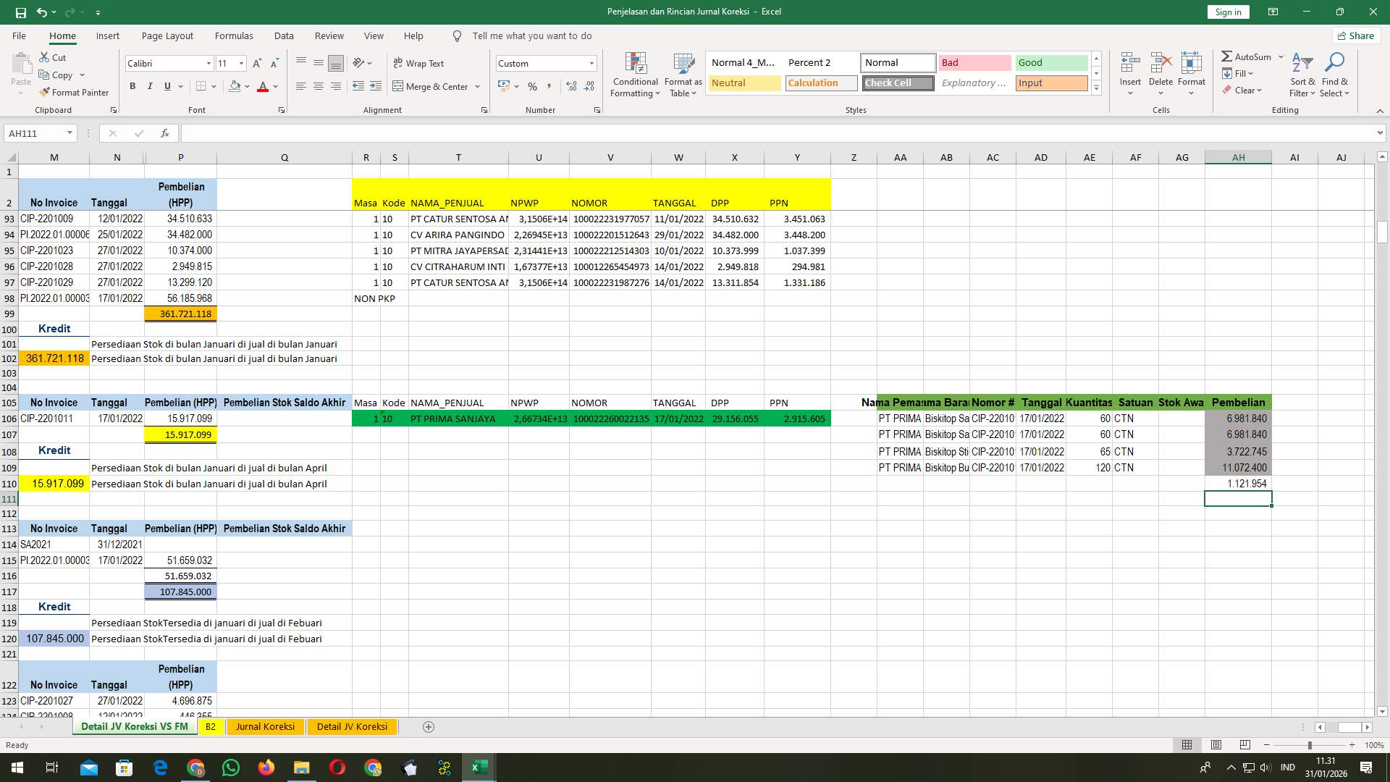Open the Font Size dropdown
The width and height of the screenshot is (1390, 782).
[x=240, y=64]
